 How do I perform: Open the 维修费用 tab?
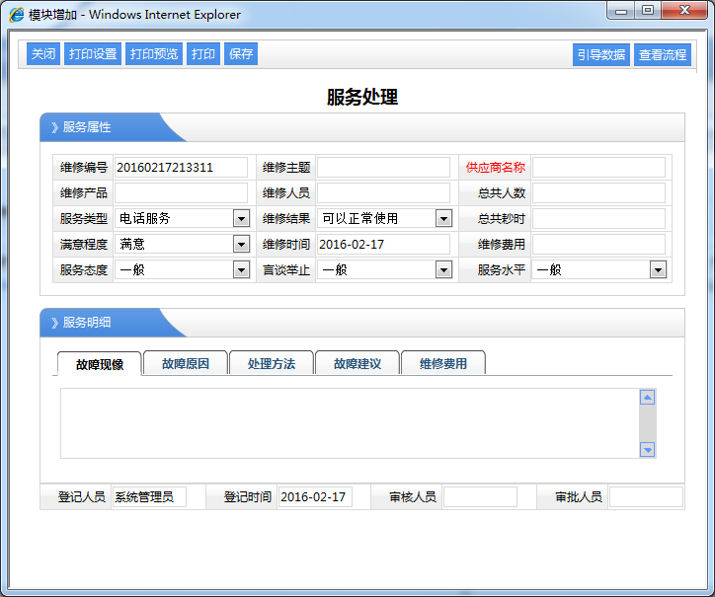(x=442, y=363)
